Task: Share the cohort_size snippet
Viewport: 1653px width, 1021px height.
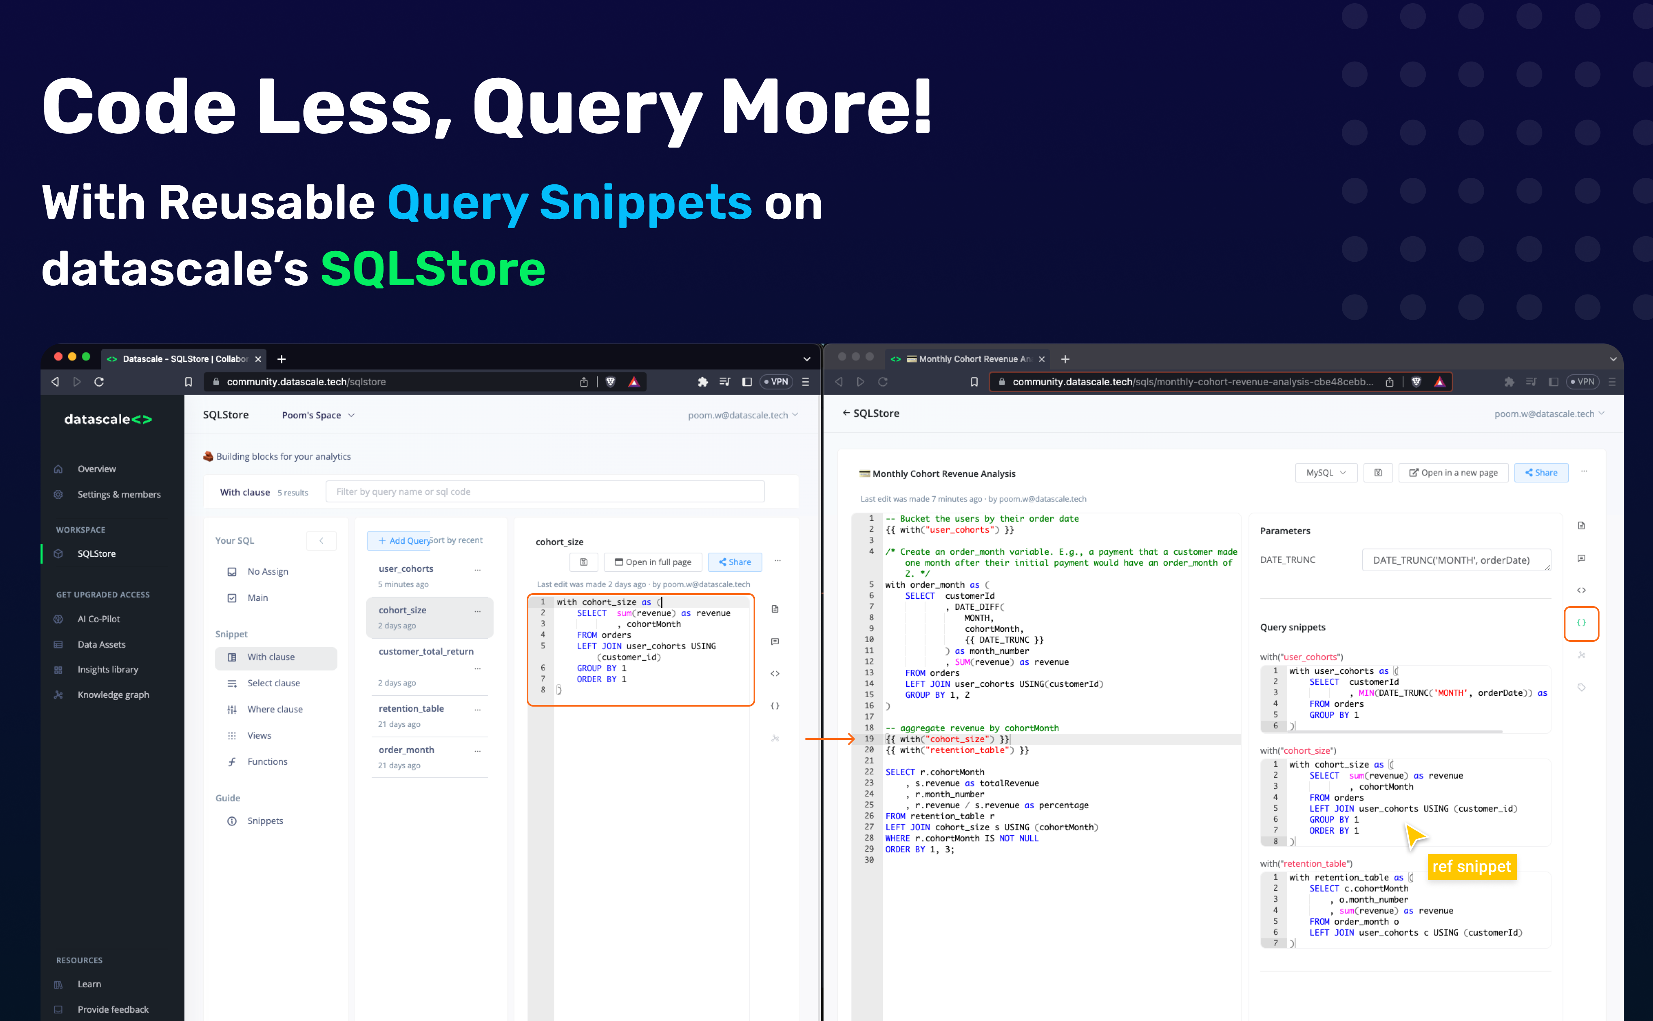Action: (x=735, y=562)
